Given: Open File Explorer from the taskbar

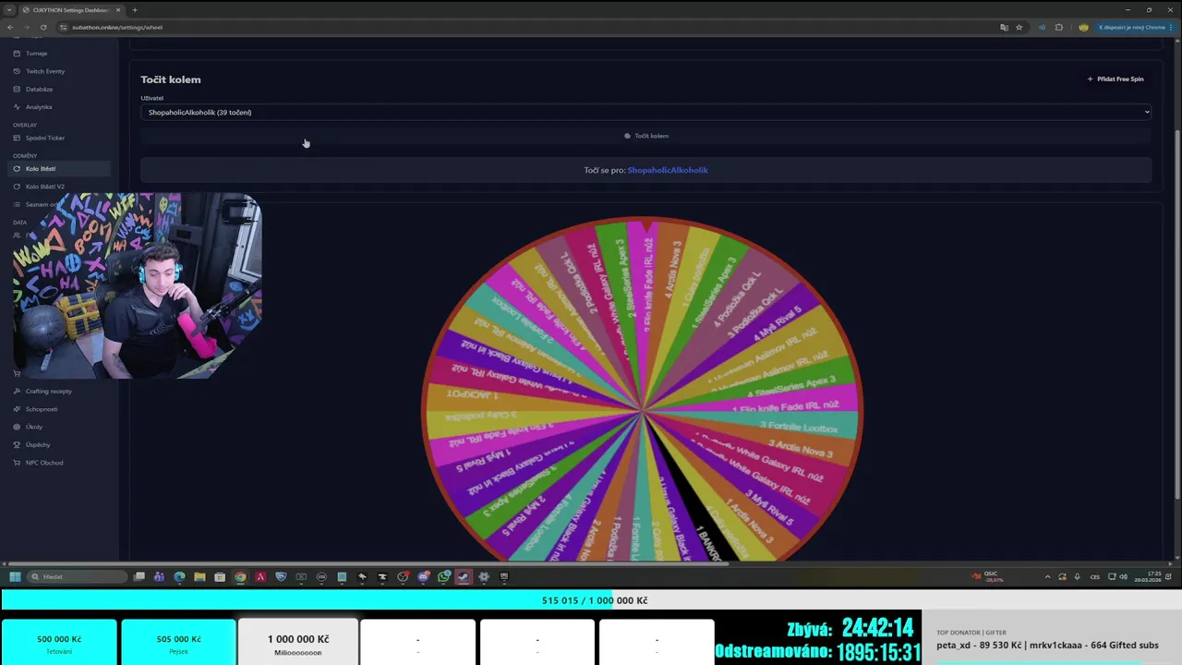Looking at the screenshot, I should (199, 576).
